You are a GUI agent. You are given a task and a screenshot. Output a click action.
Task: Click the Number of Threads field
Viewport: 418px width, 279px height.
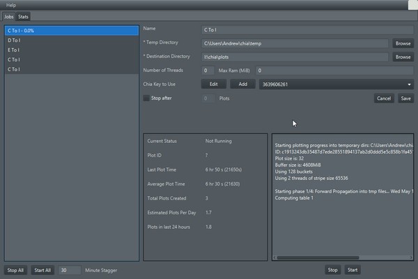tap(208, 70)
